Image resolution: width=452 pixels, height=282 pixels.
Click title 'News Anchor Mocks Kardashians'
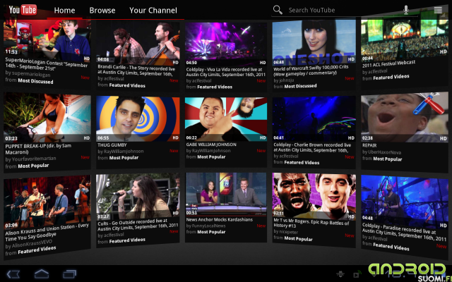pyautogui.click(x=220, y=219)
